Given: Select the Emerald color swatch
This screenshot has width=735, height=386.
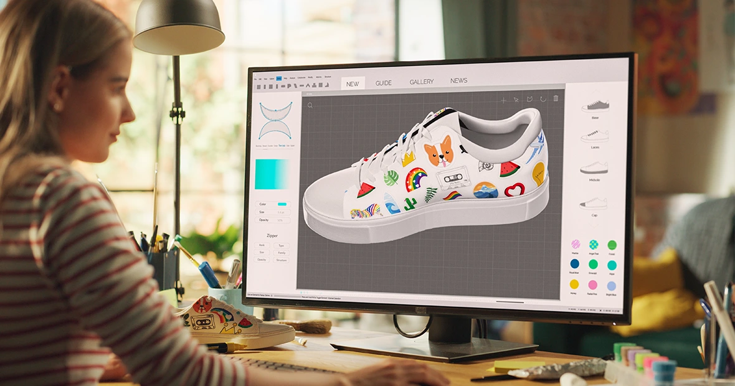Looking at the screenshot, I should 593,264.
